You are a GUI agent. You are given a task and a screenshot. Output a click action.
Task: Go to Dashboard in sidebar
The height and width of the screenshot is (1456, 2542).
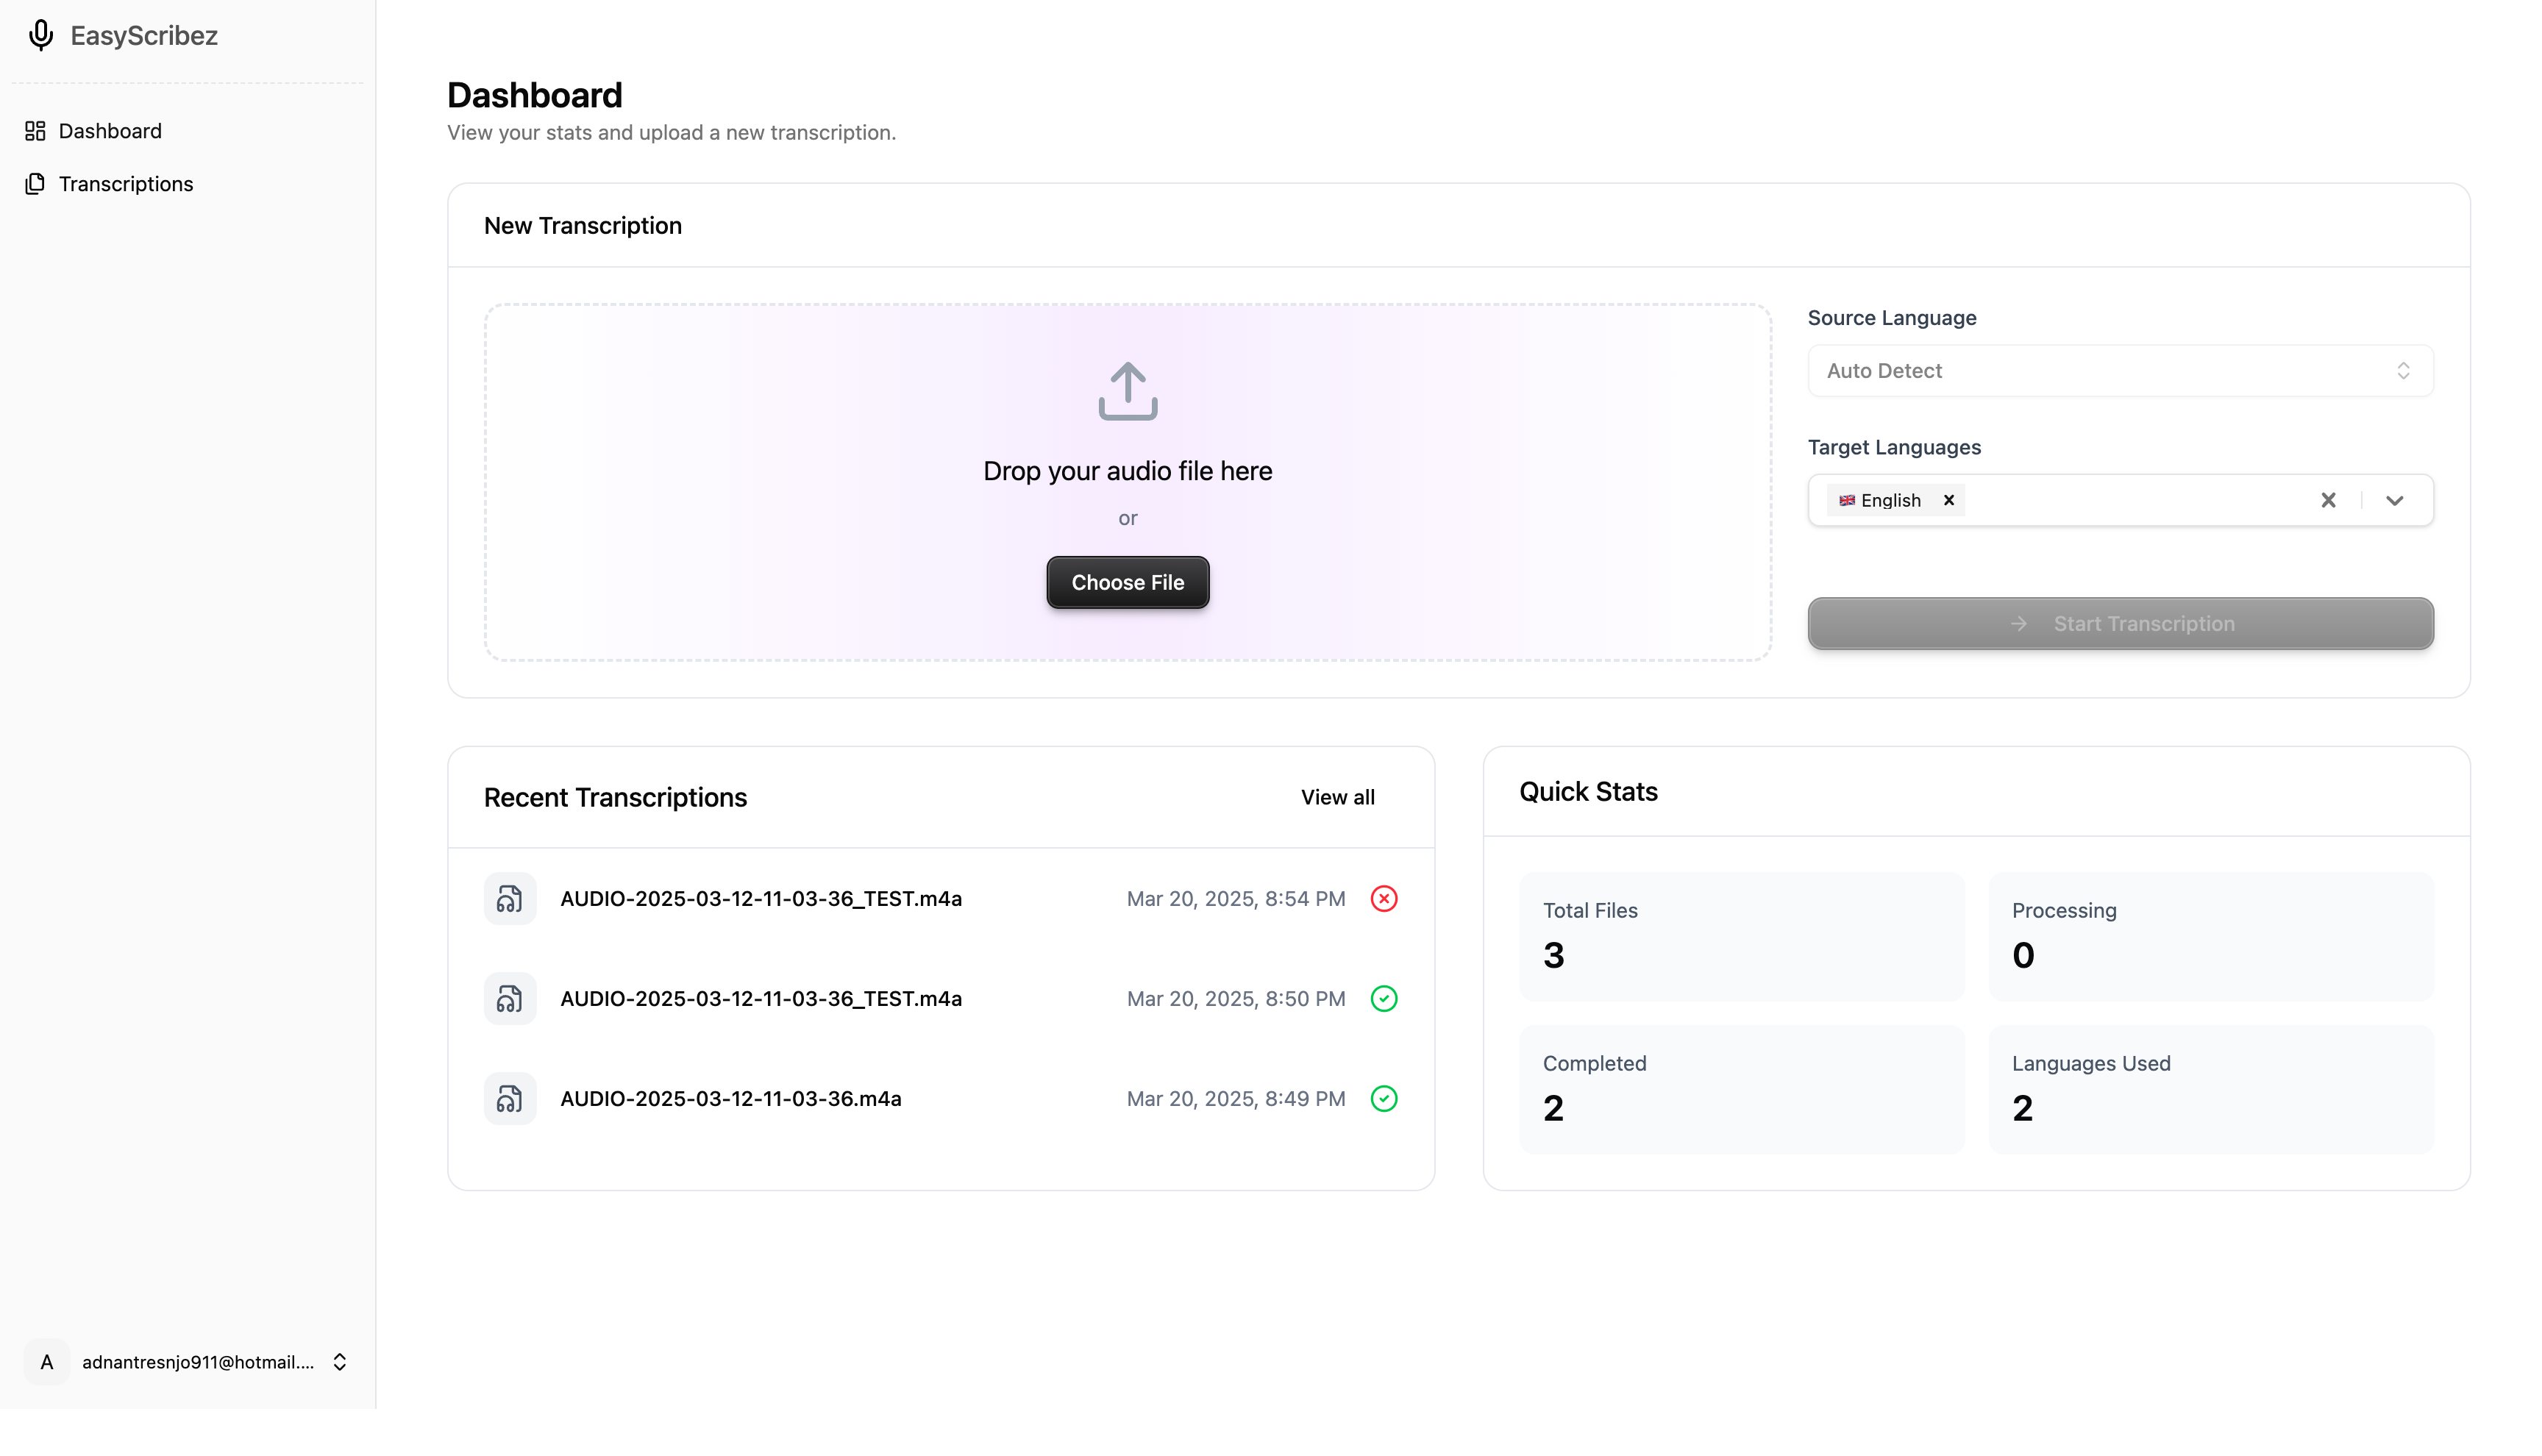click(110, 131)
